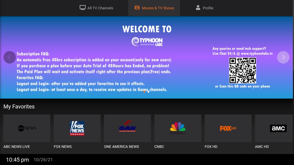Screen dimensions: 294x165
Task: Open the FOX HD logo tile
Action: coord(228,128)
